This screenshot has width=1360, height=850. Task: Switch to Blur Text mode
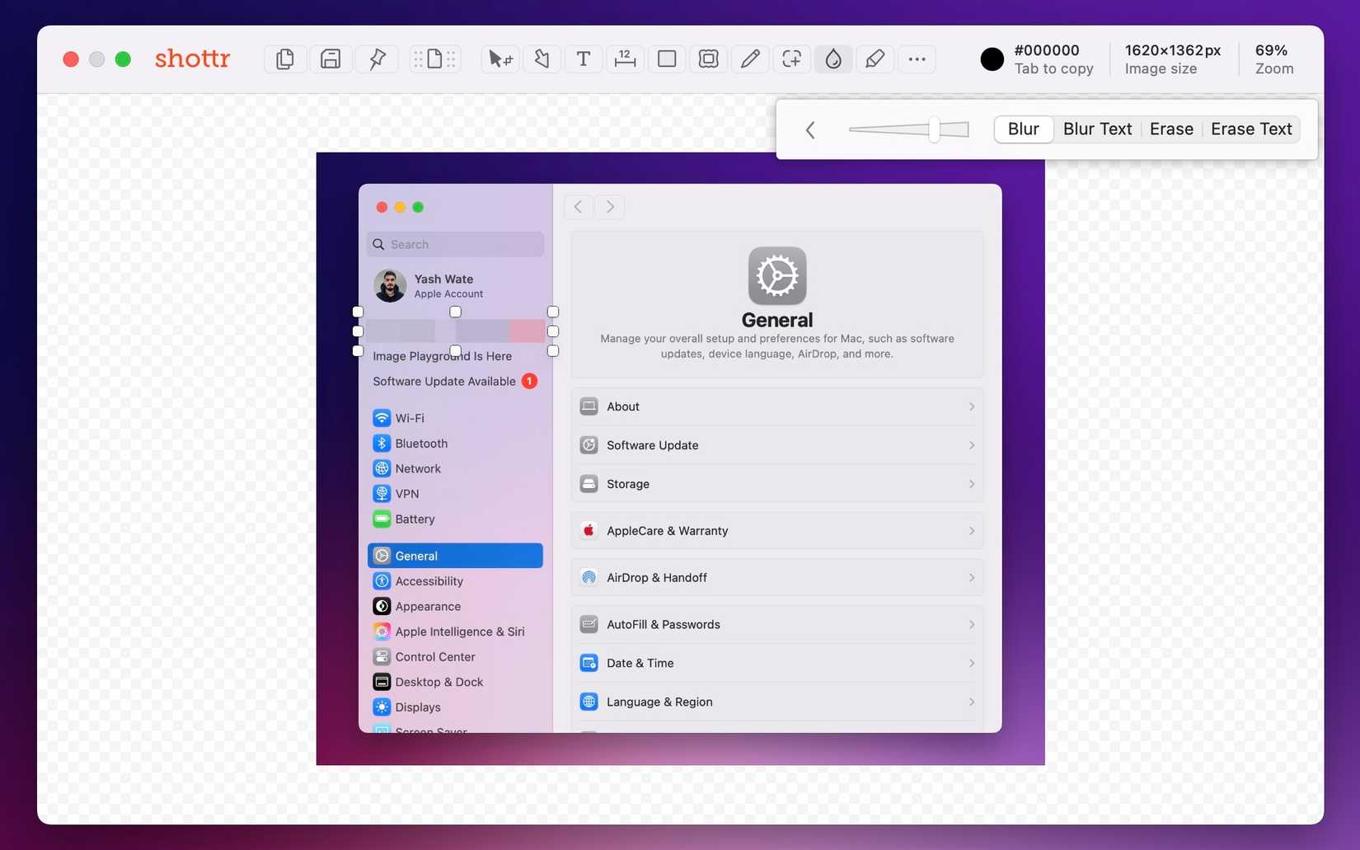coord(1097,129)
